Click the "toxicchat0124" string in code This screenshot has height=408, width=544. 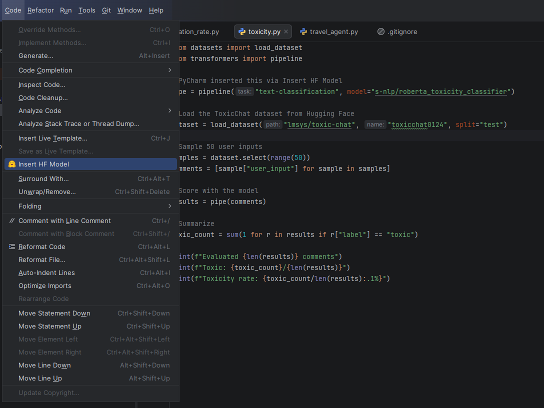[417, 124]
